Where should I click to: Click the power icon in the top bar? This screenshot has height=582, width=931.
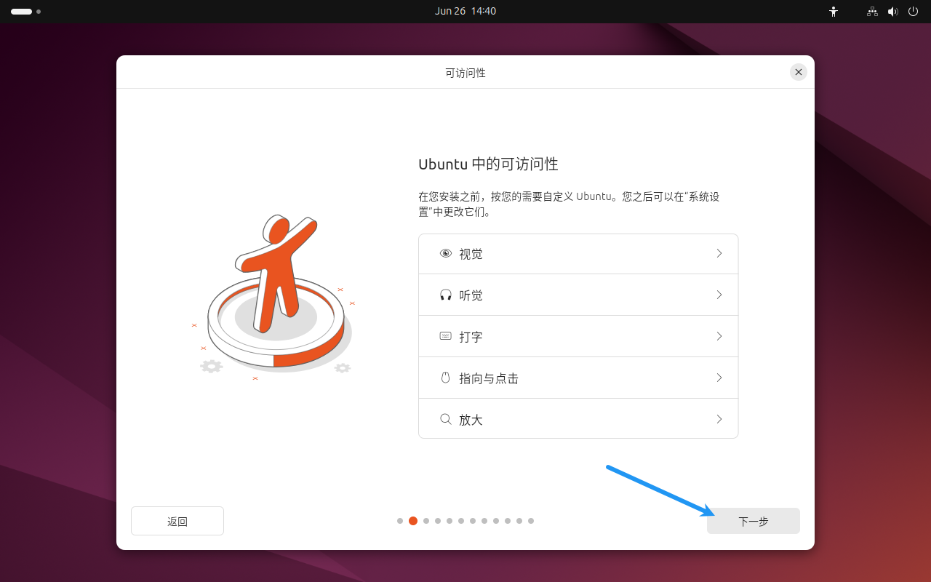point(914,12)
